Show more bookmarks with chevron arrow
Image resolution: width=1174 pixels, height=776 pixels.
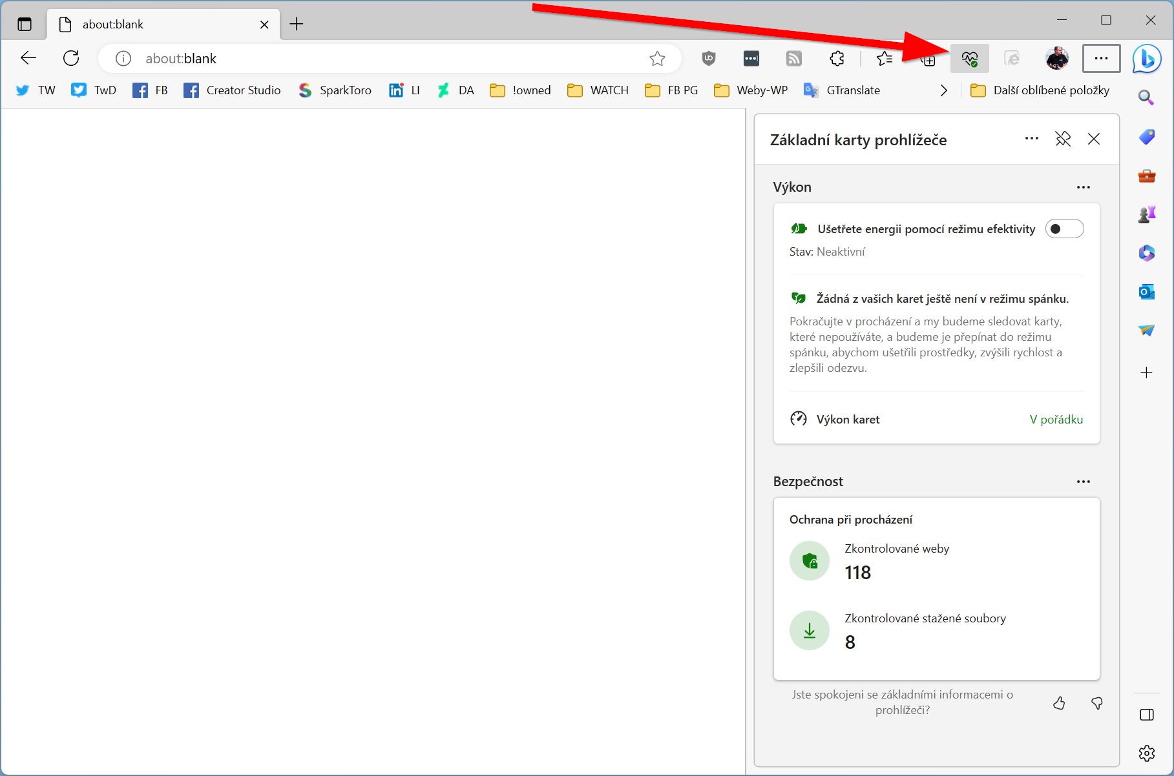(x=944, y=90)
